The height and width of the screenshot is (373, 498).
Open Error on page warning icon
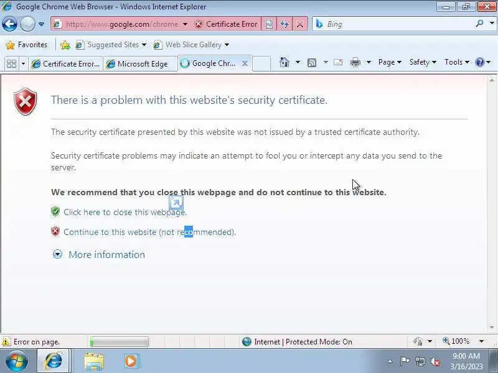point(6,341)
